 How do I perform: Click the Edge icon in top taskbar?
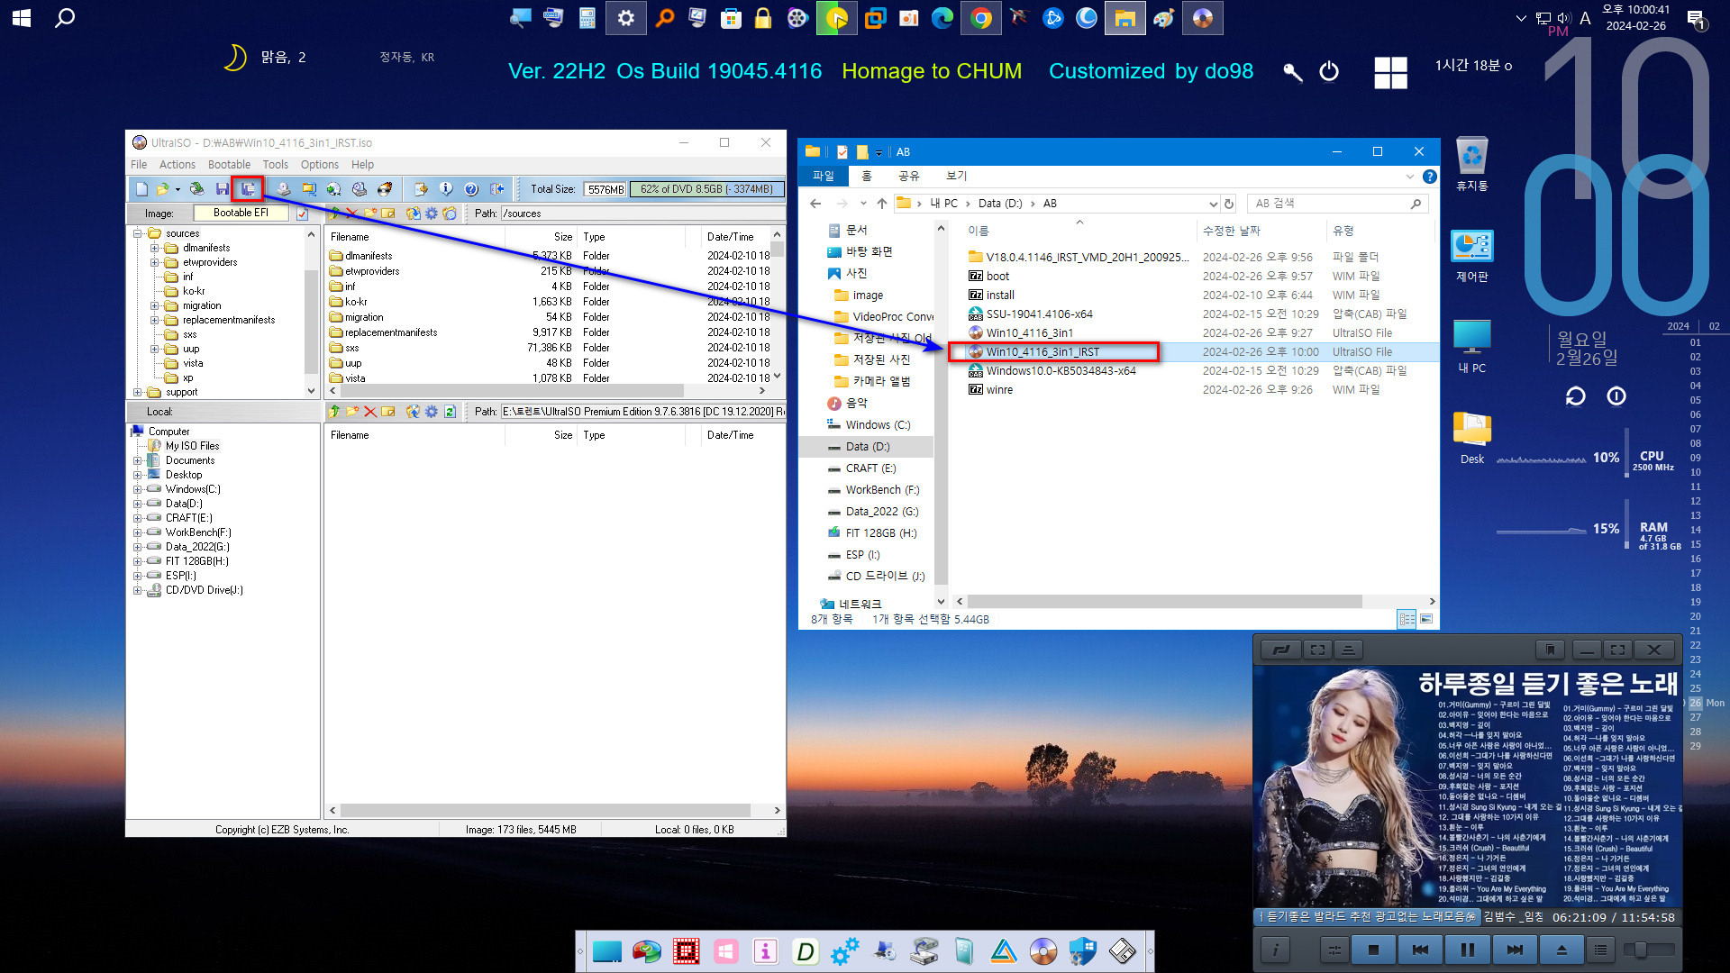click(x=942, y=18)
